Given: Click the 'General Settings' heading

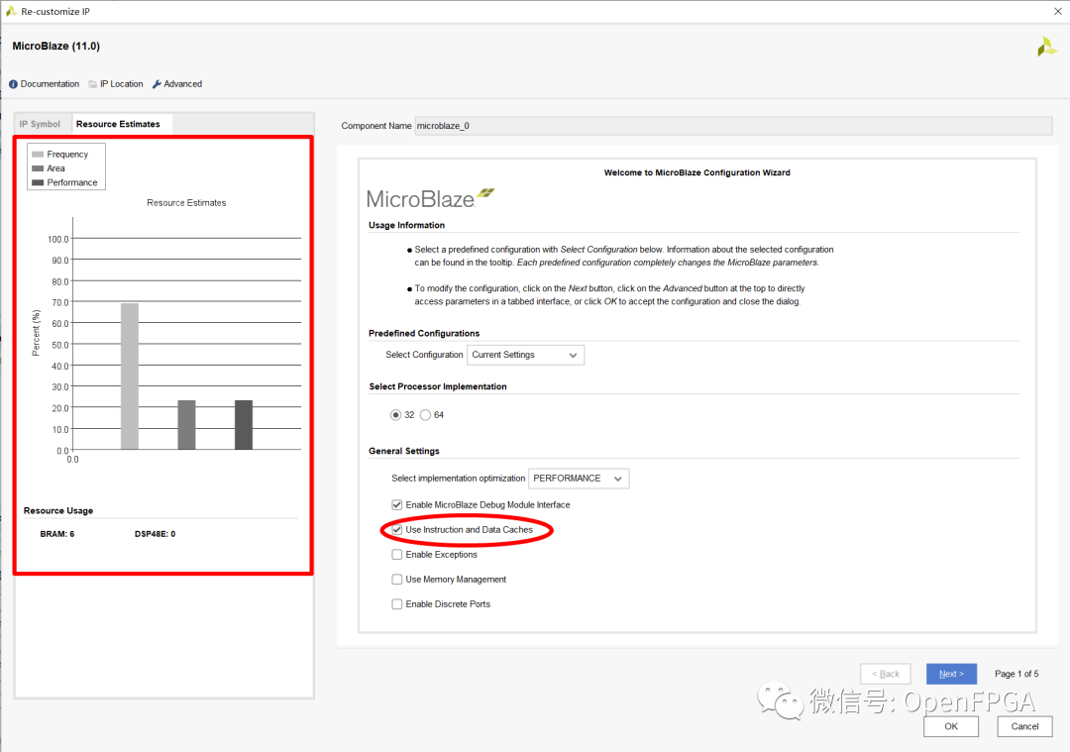Looking at the screenshot, I should point(404,451).
